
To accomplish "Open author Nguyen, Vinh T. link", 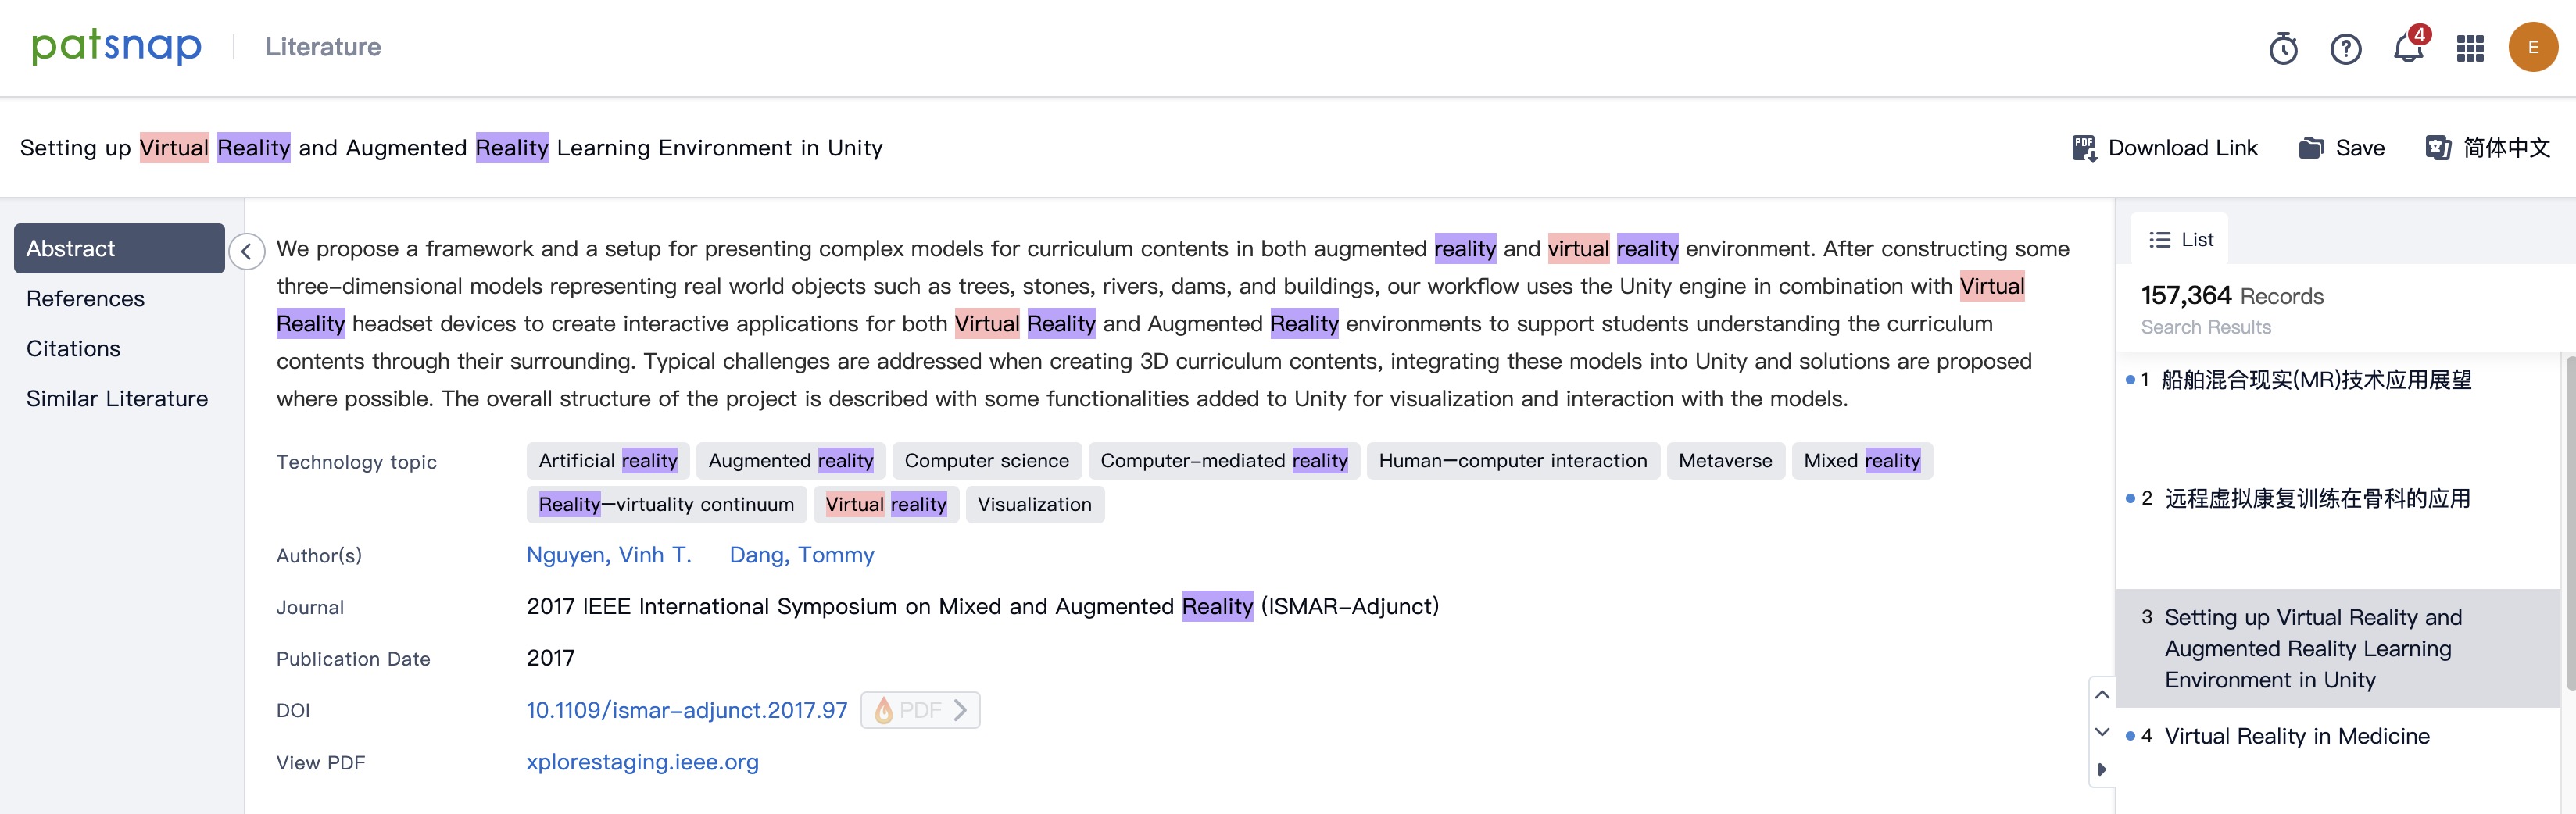I will [608, 555].
